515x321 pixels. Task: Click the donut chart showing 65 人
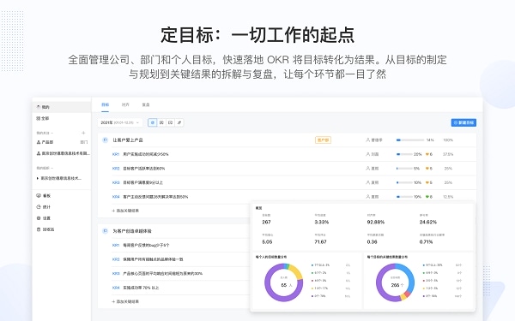click(283, 282)
